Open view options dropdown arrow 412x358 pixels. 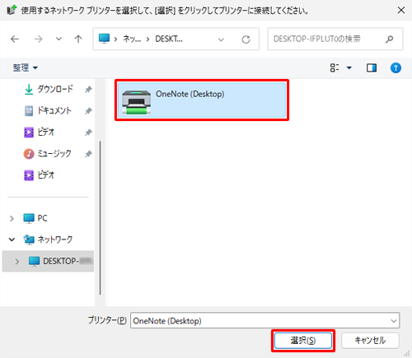point(349,67)
